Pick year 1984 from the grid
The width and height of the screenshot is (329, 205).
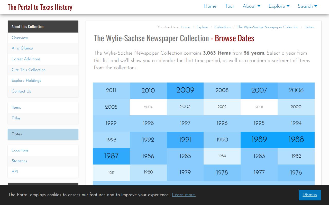(222, 156)
